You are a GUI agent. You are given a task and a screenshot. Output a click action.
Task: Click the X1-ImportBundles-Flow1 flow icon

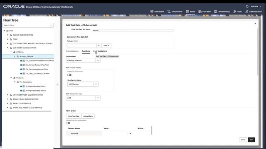click(24, 87)
